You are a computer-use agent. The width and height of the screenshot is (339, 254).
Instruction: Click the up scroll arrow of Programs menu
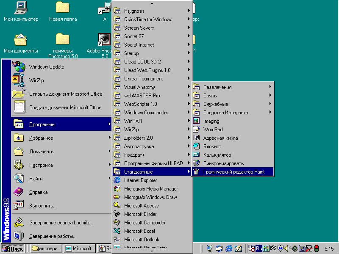[152, 3]
